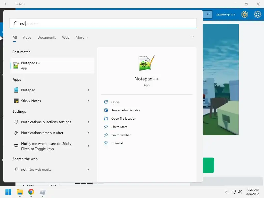Click the Pin to taskbar pin icon

tap(106, 135)
